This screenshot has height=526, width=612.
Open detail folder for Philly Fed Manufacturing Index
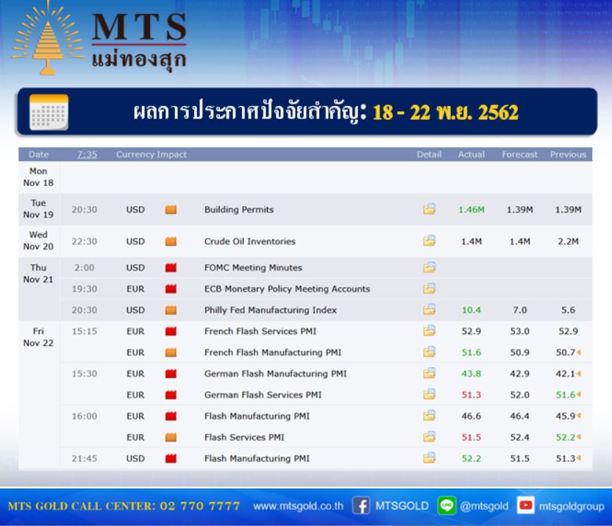click(x=429, y=310)
